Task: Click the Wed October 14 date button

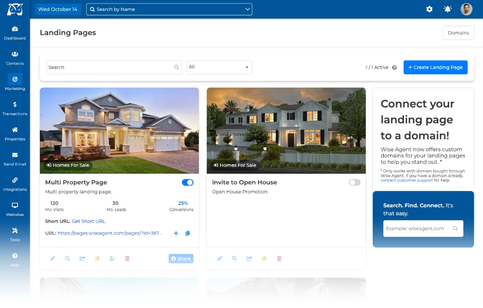Action: click(58, 9)
